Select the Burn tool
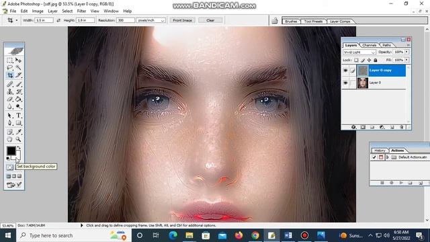The image size is (430, 242). (x=18, y=106)
